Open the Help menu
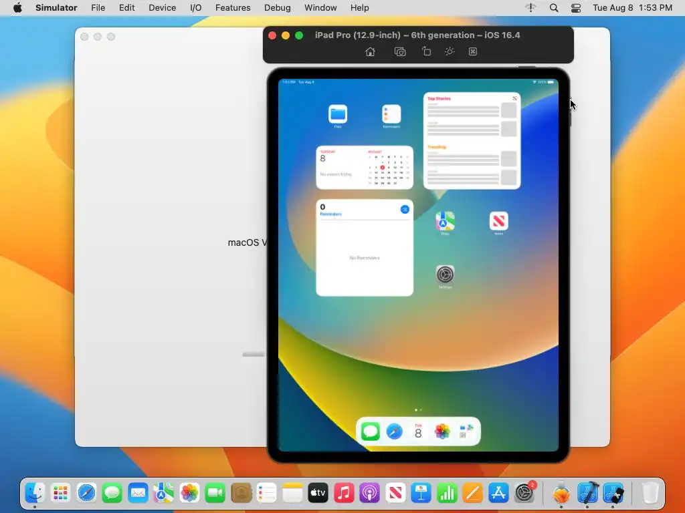Image resolution: width=685 pixels, height=513 pixels. tap(359, 8)
